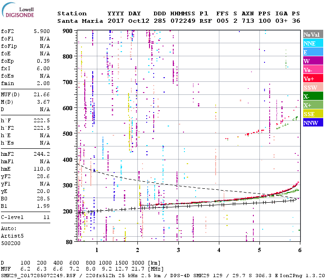This screenshot has height=279, width=326.
Task: Select the X+ light green legend swatch
Action: point(313,105)
